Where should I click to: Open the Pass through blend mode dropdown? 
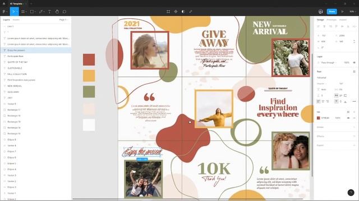coord(329,63)
